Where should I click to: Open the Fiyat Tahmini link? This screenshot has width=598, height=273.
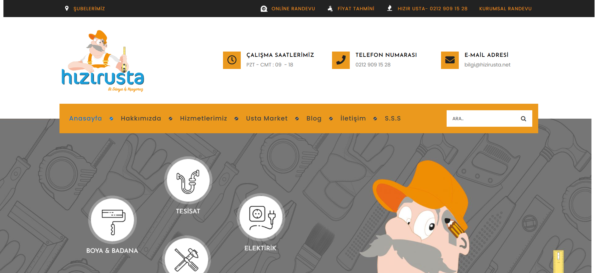point(356,9)
